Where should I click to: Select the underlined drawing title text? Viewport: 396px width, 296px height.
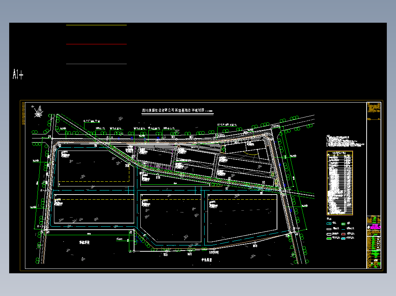point(176,110)
